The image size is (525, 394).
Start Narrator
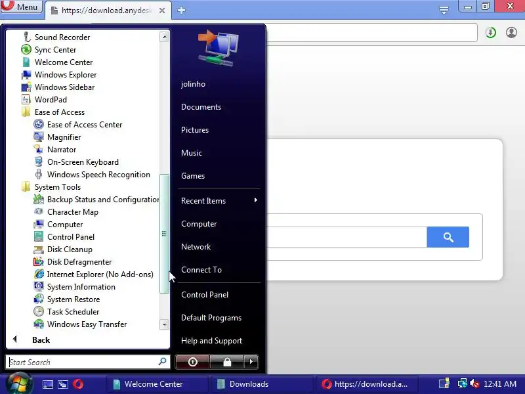55,150
